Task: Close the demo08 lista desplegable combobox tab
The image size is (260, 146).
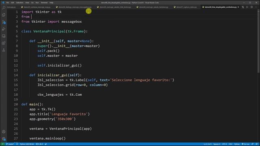Action: coord(238,7)
